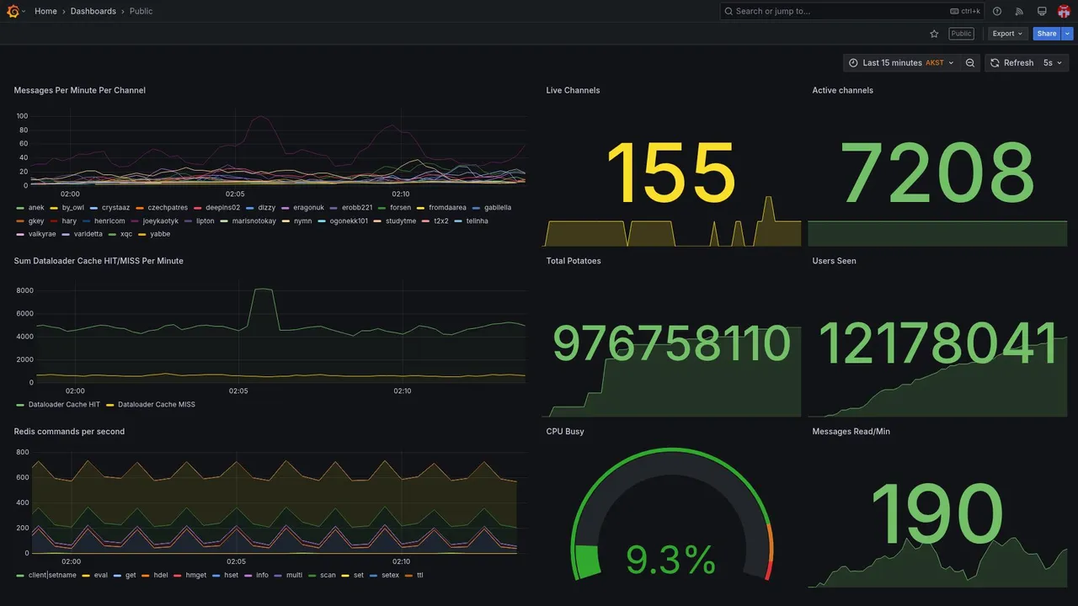Open the Export dropdown menu
Viewport: 1078px width, 606px height.
tap(1008, 34)
